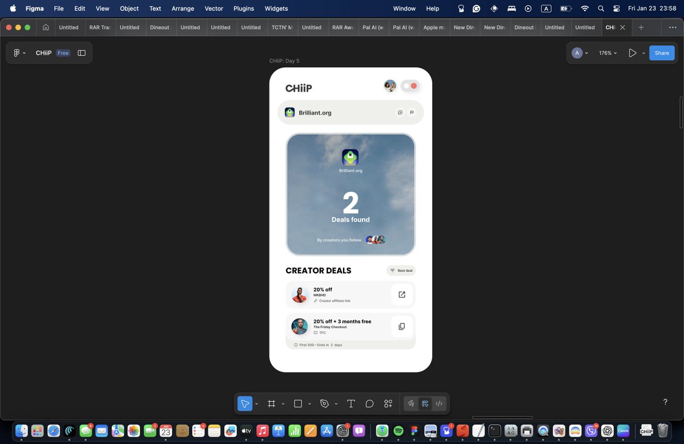Click the CHiiP logo in the design

(x=299, y=88)
